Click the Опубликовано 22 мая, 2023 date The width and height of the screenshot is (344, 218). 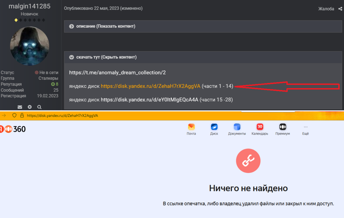(x=92, y=8)
